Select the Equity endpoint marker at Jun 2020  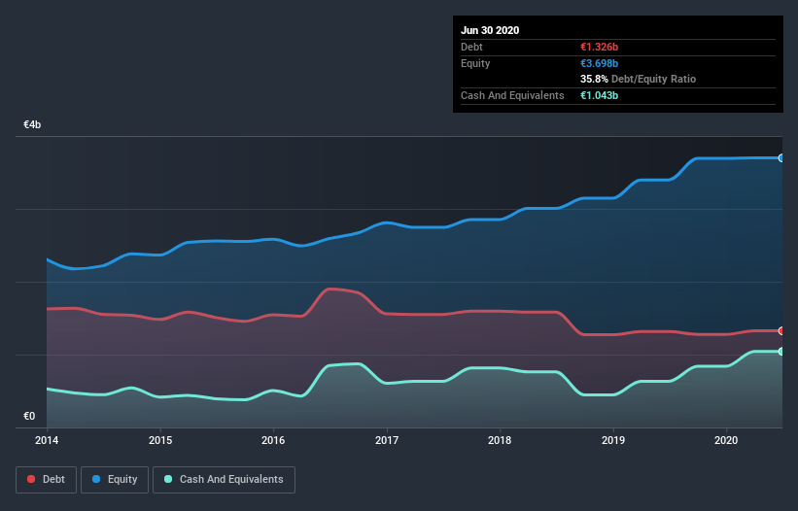pyautogui.click(x=781, y=158)
